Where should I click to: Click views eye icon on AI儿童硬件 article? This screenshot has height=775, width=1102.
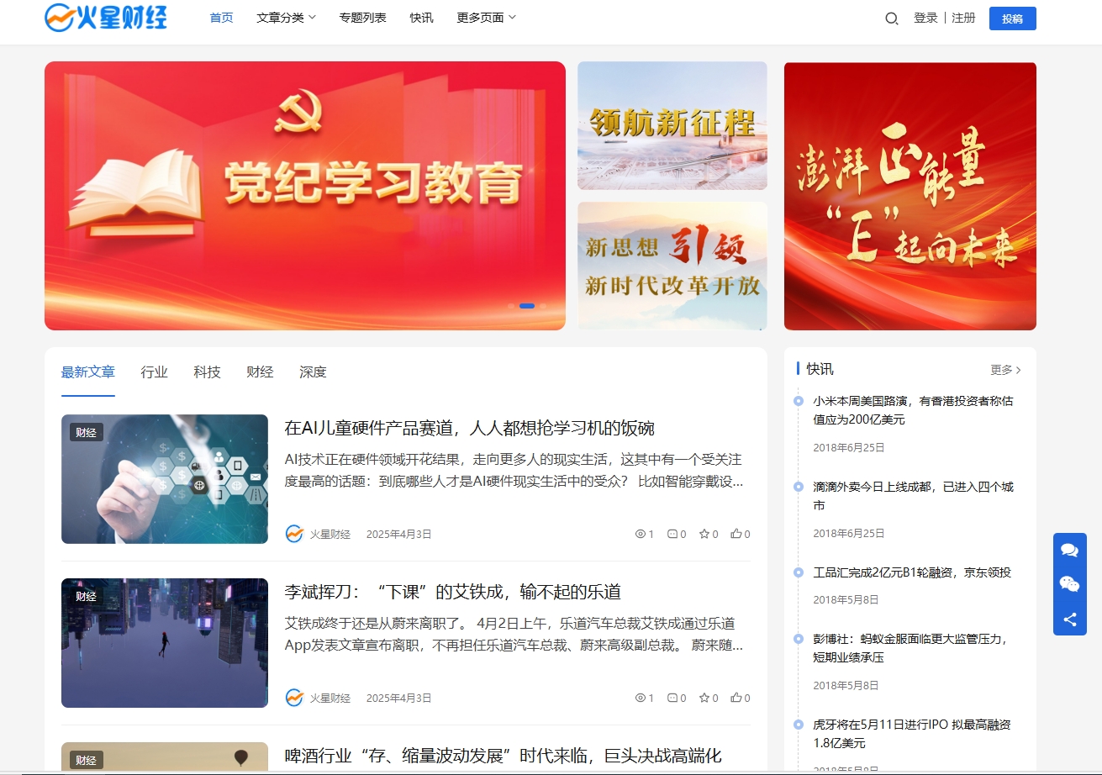click(641, 534)
